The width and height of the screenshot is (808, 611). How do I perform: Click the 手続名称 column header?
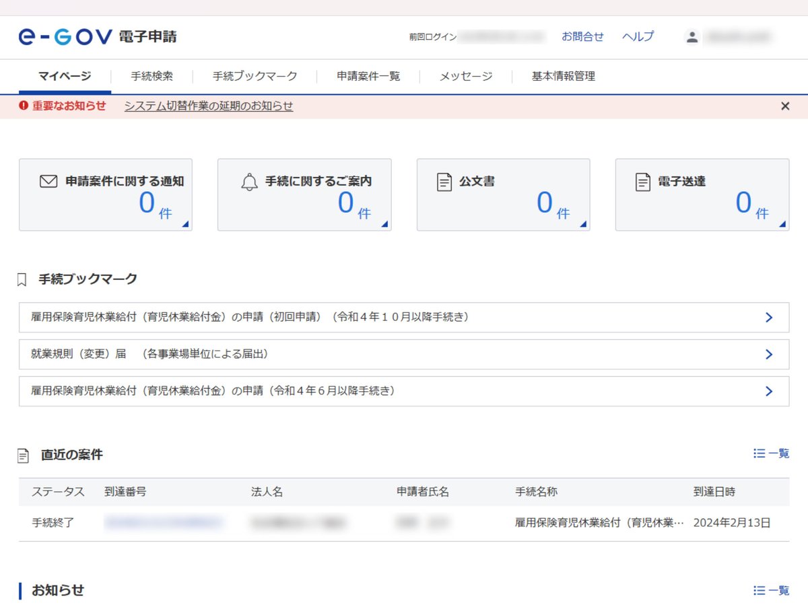coord(536,492)
